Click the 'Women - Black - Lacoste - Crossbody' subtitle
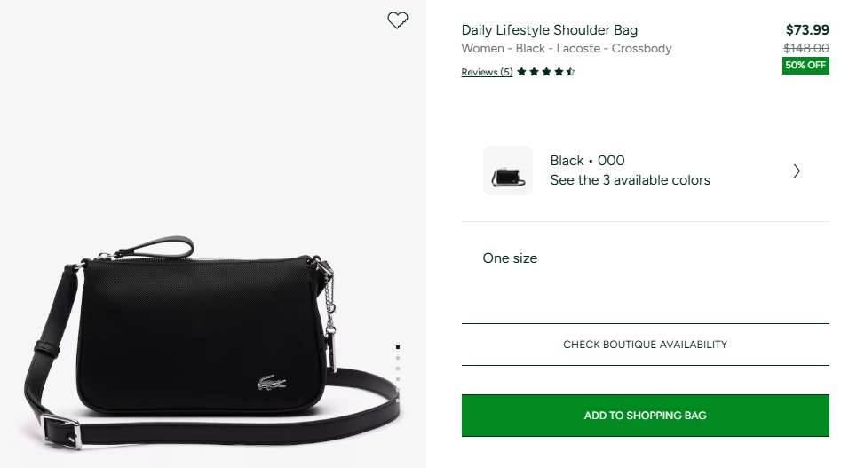 (567, 49)
